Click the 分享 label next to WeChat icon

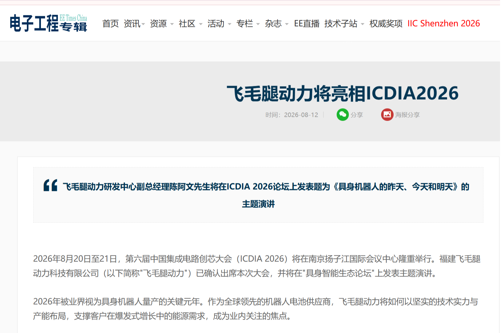[x=357, y=115]
